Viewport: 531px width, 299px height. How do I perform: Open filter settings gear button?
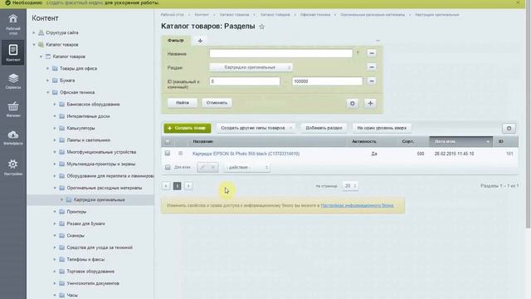click(352, 103)
